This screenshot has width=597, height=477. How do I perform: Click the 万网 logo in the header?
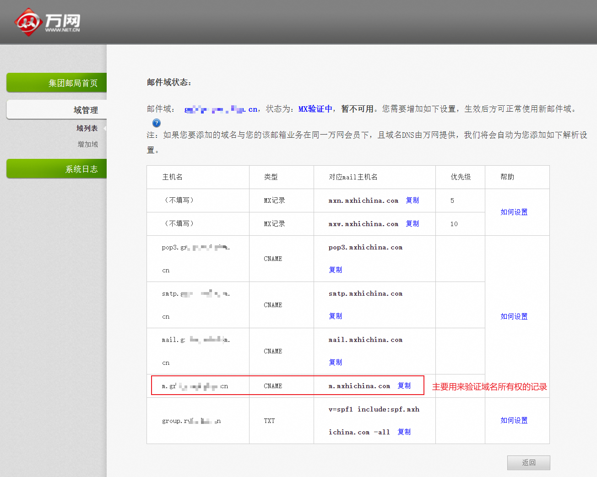pyautogui.click(x=48, y=22)
